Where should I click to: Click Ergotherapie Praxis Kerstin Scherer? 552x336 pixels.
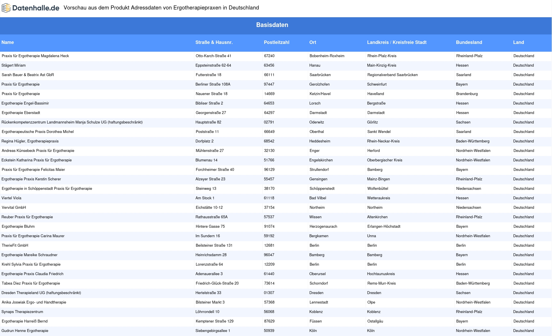click(31, 179)
